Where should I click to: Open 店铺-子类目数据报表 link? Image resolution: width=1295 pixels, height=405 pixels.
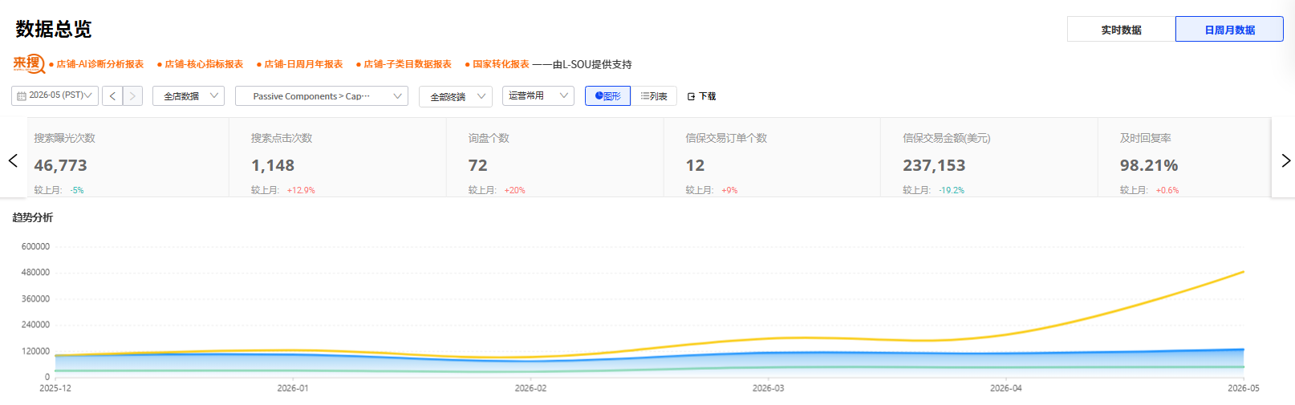coord(408,64)
